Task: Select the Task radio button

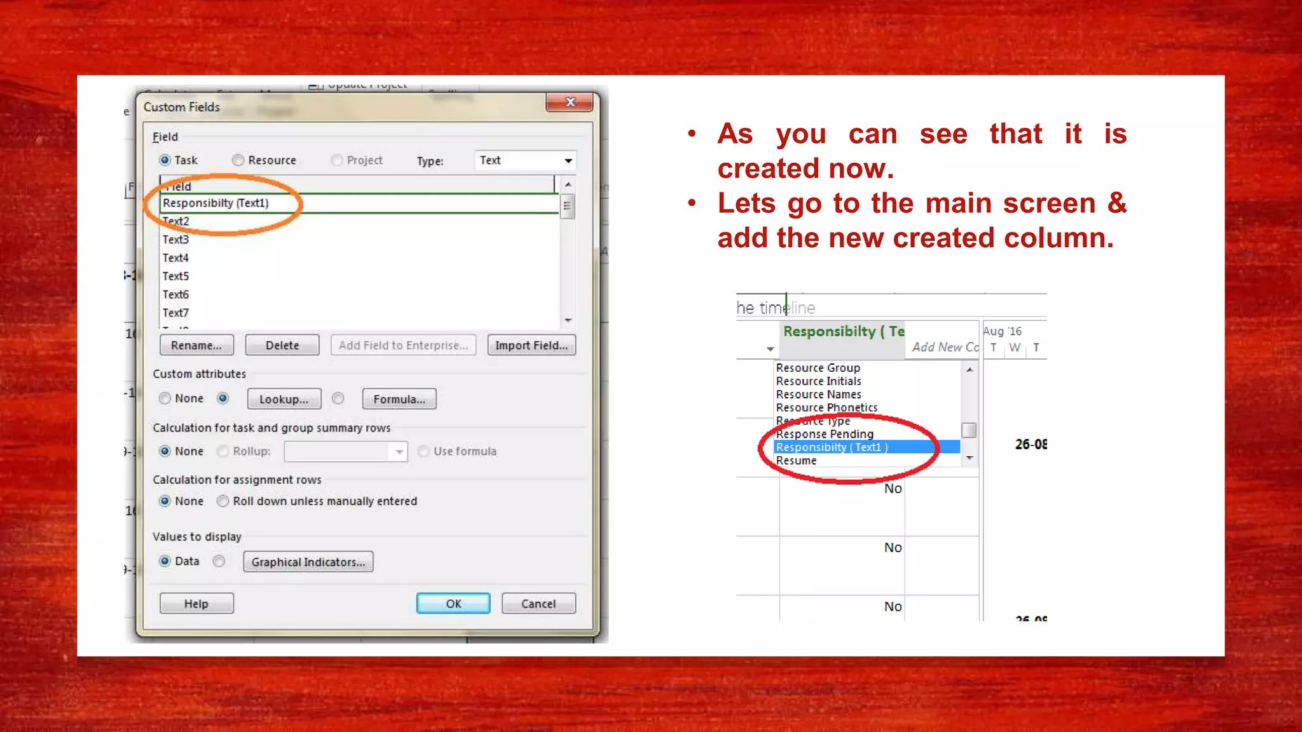Action: coord(165,160)
